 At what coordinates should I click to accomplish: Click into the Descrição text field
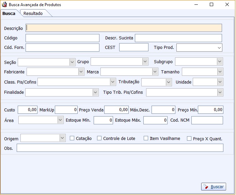[x=124, y=28]
